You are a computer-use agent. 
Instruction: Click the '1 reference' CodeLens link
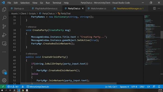pos(31,27)
